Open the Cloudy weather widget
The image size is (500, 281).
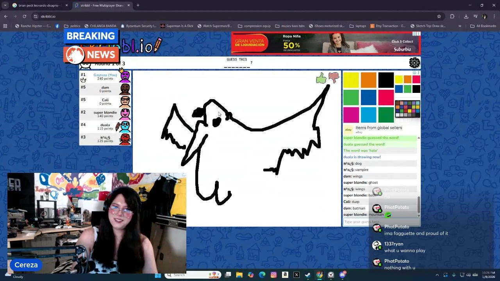click(x=14, y=275)
